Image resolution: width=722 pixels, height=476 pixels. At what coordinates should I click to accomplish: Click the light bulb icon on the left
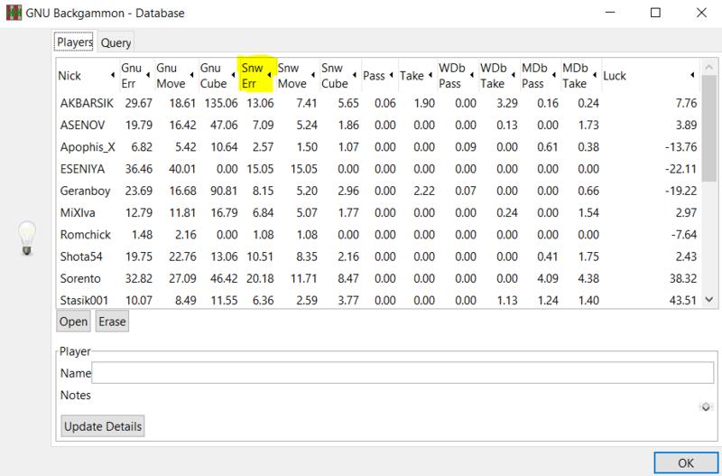tap(27, 238)
